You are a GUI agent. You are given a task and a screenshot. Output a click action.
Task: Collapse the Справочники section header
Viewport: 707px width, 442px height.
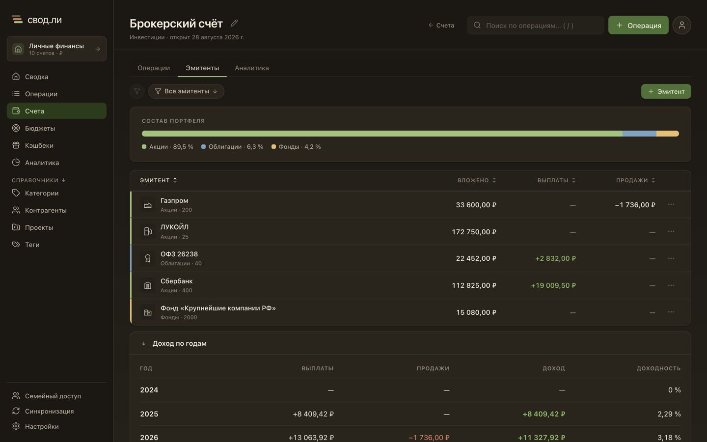[x=39, y=180]
